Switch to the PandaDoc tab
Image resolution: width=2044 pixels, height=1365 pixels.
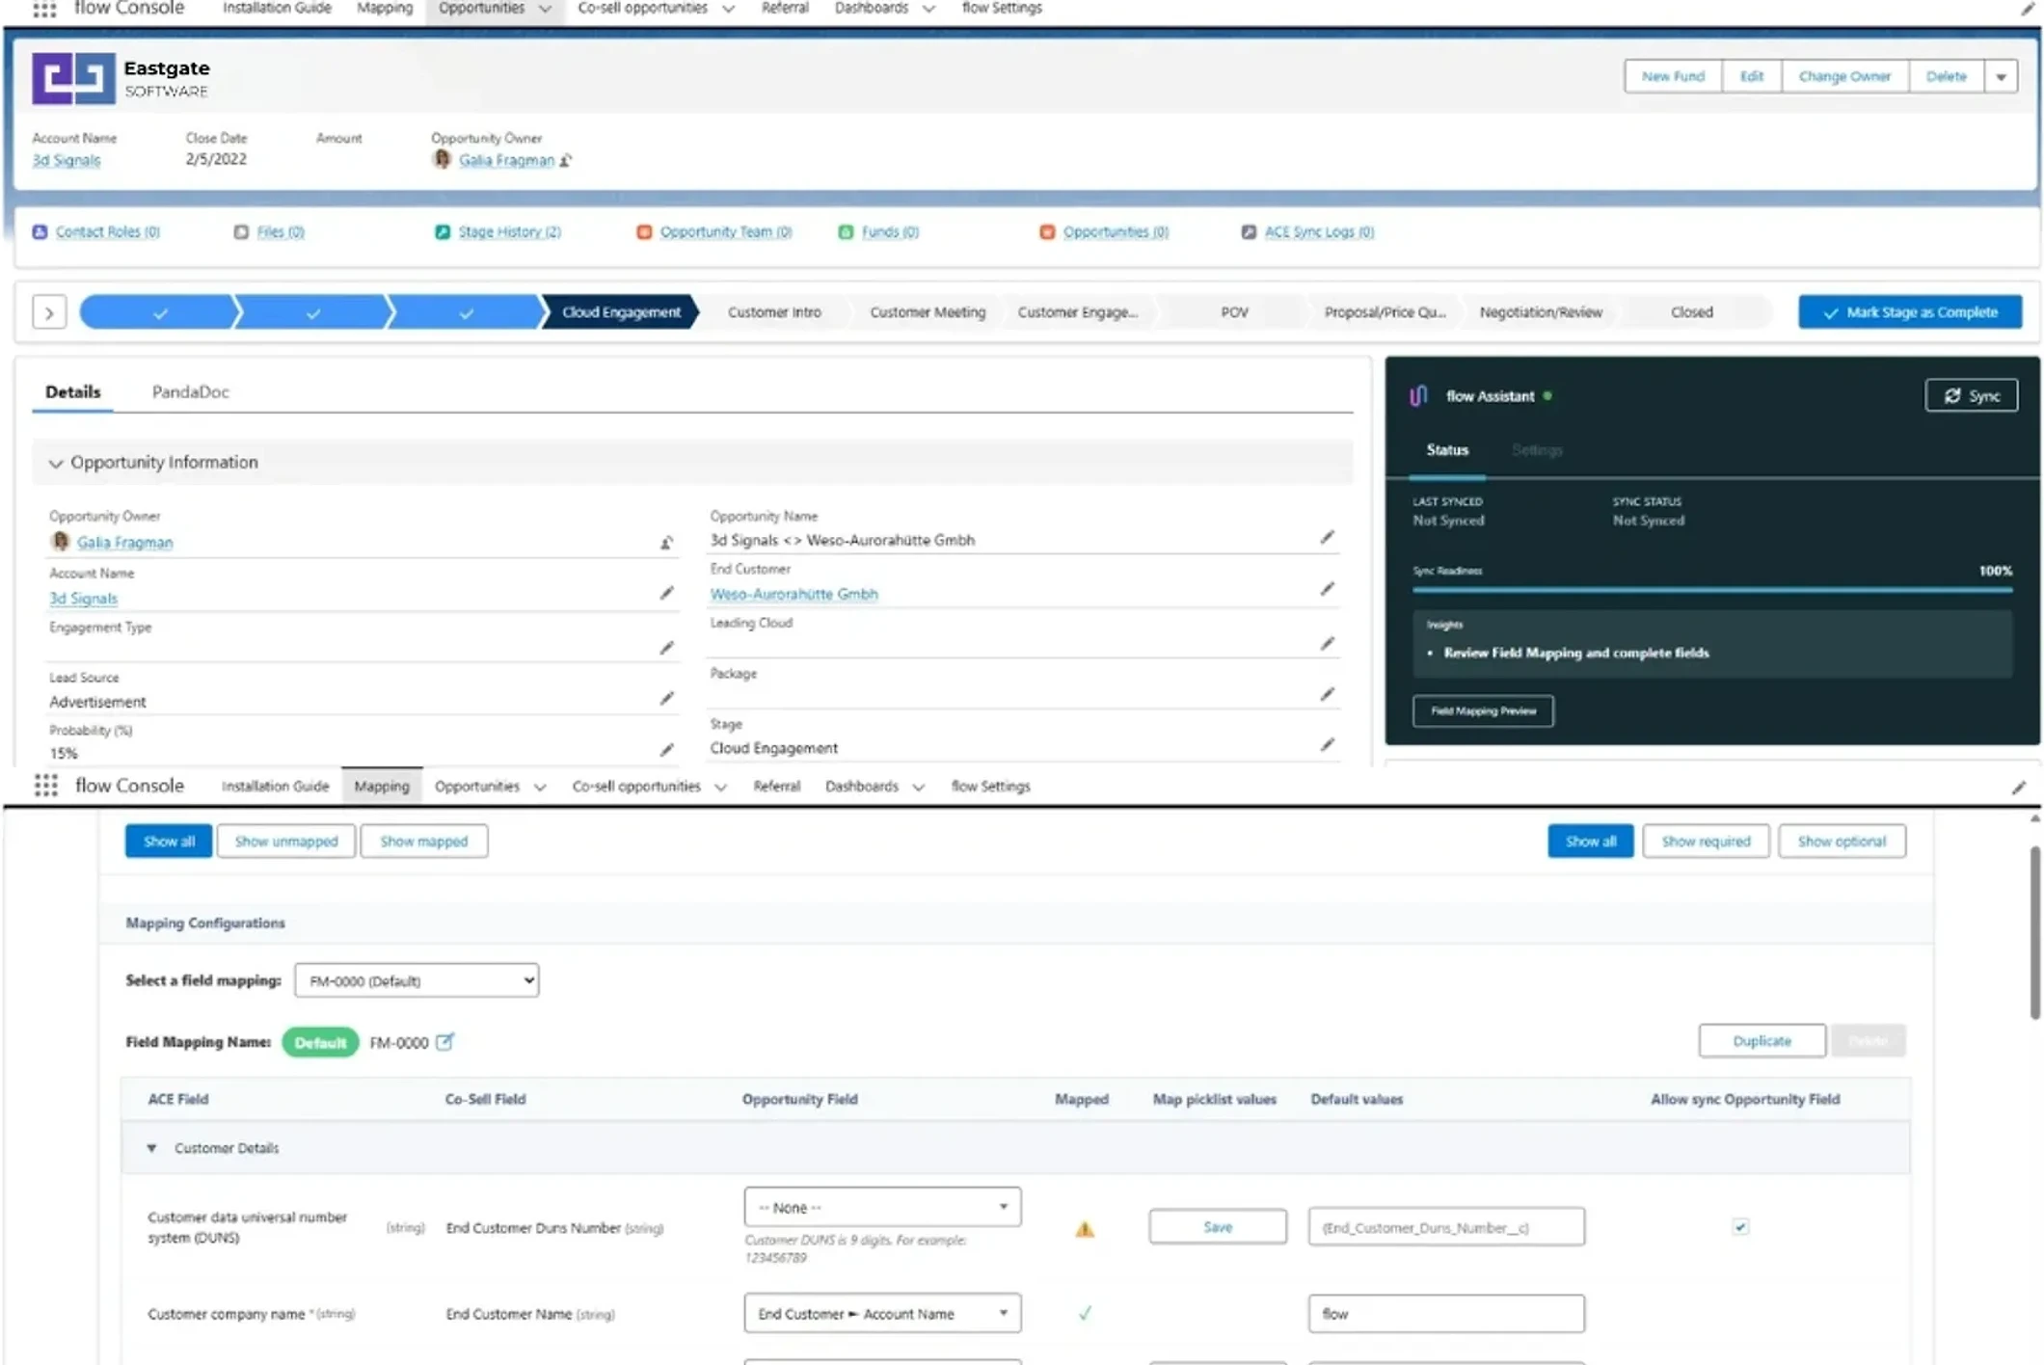tap(191, 392)
